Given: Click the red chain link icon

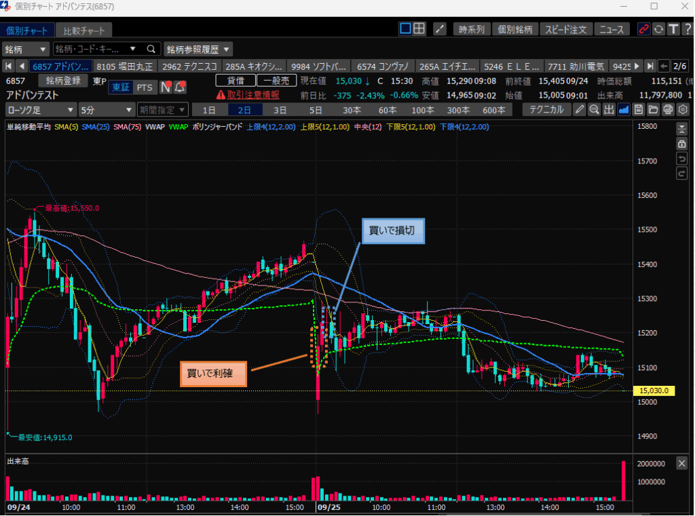Looking at the screenshot, I should coord(643,28).
